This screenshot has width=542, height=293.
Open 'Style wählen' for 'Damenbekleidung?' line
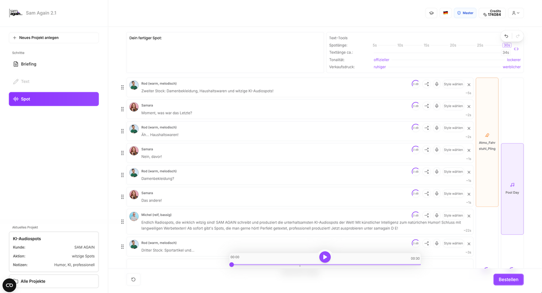453,172
